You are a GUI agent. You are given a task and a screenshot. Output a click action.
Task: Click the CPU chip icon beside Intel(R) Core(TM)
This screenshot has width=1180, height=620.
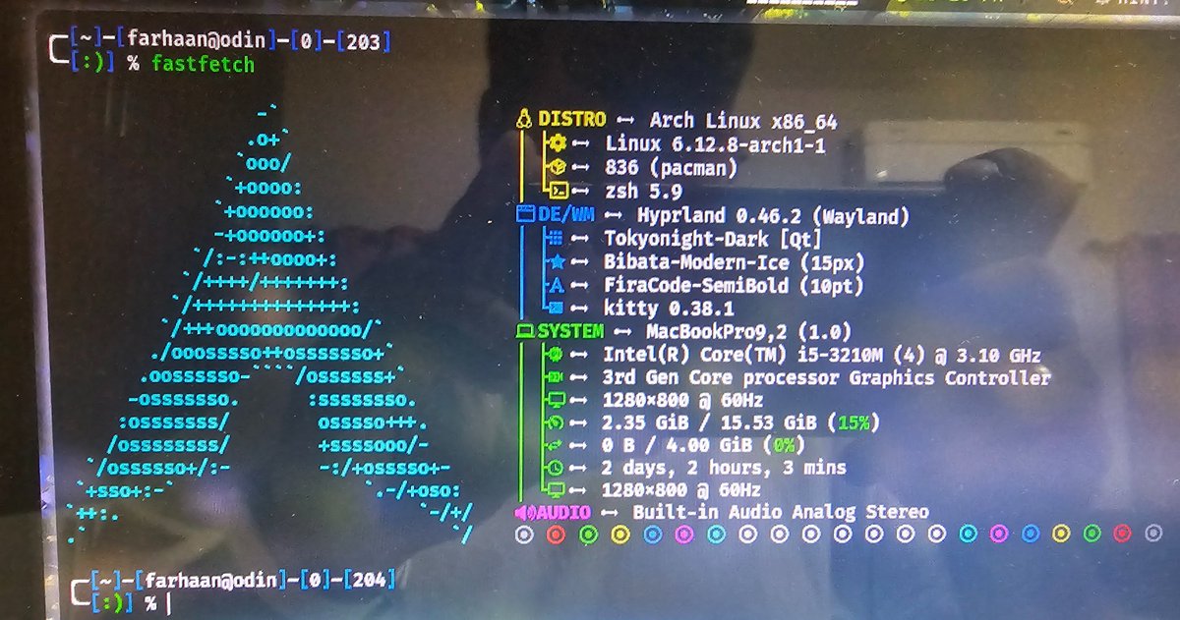tap(553, 355)
